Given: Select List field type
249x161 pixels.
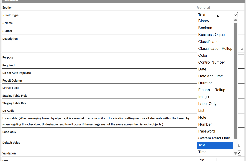Looking at the screenshot, I should (215, 111).
